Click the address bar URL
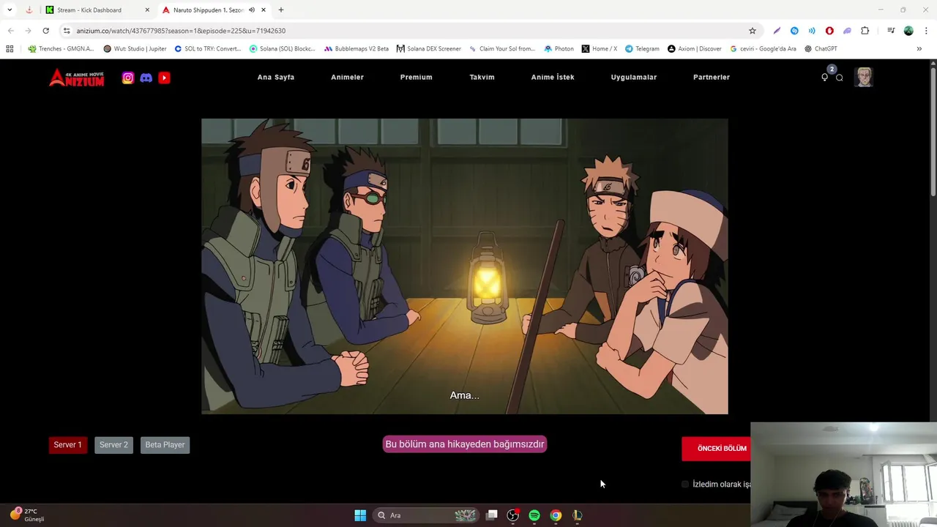 coord(181,31)
